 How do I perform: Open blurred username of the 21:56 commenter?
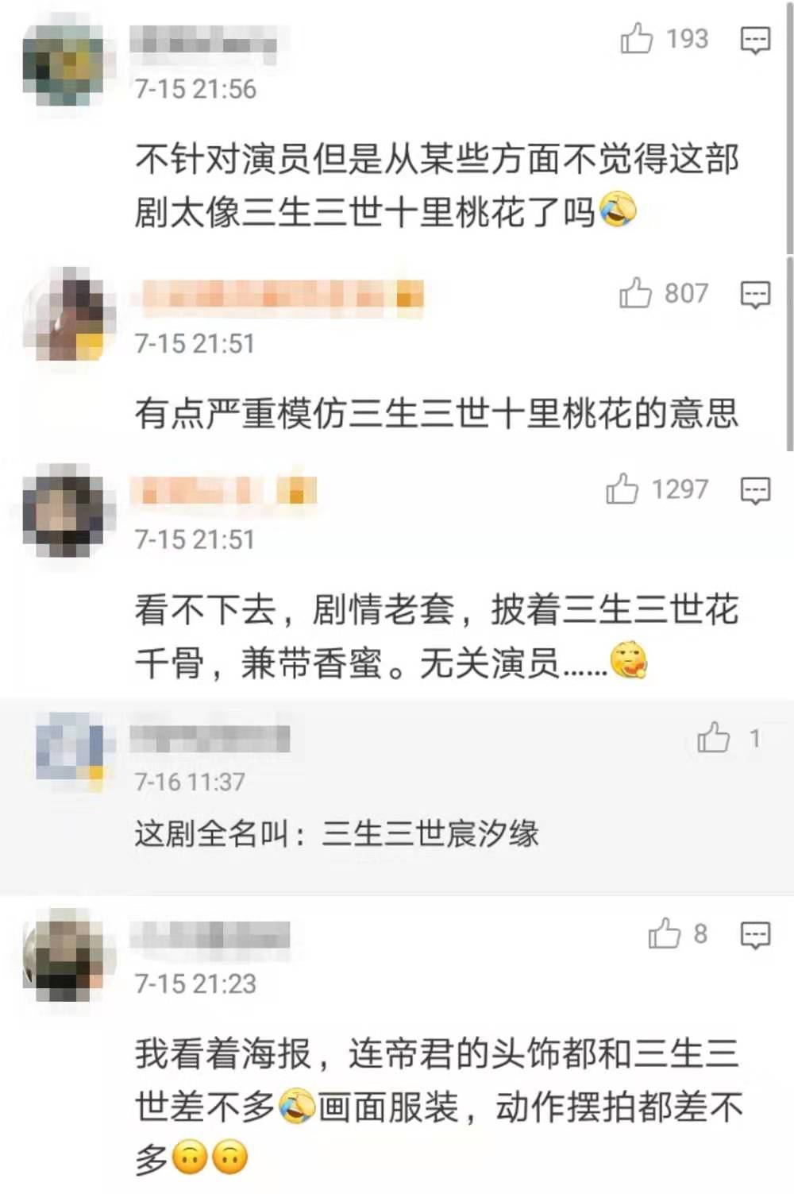click(204, 40)
